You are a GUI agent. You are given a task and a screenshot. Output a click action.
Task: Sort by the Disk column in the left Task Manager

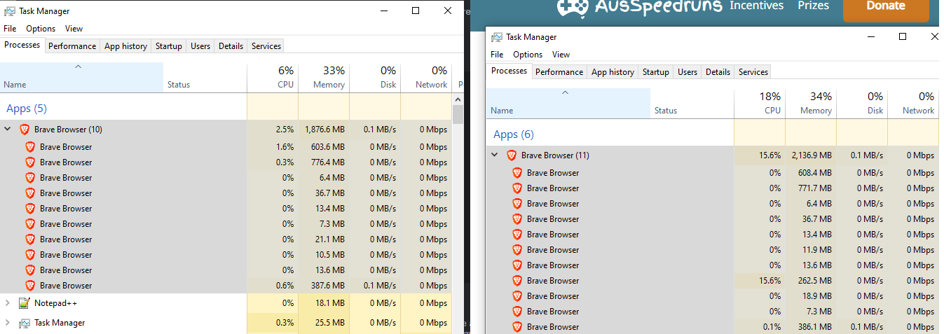[x=375, y=78]
